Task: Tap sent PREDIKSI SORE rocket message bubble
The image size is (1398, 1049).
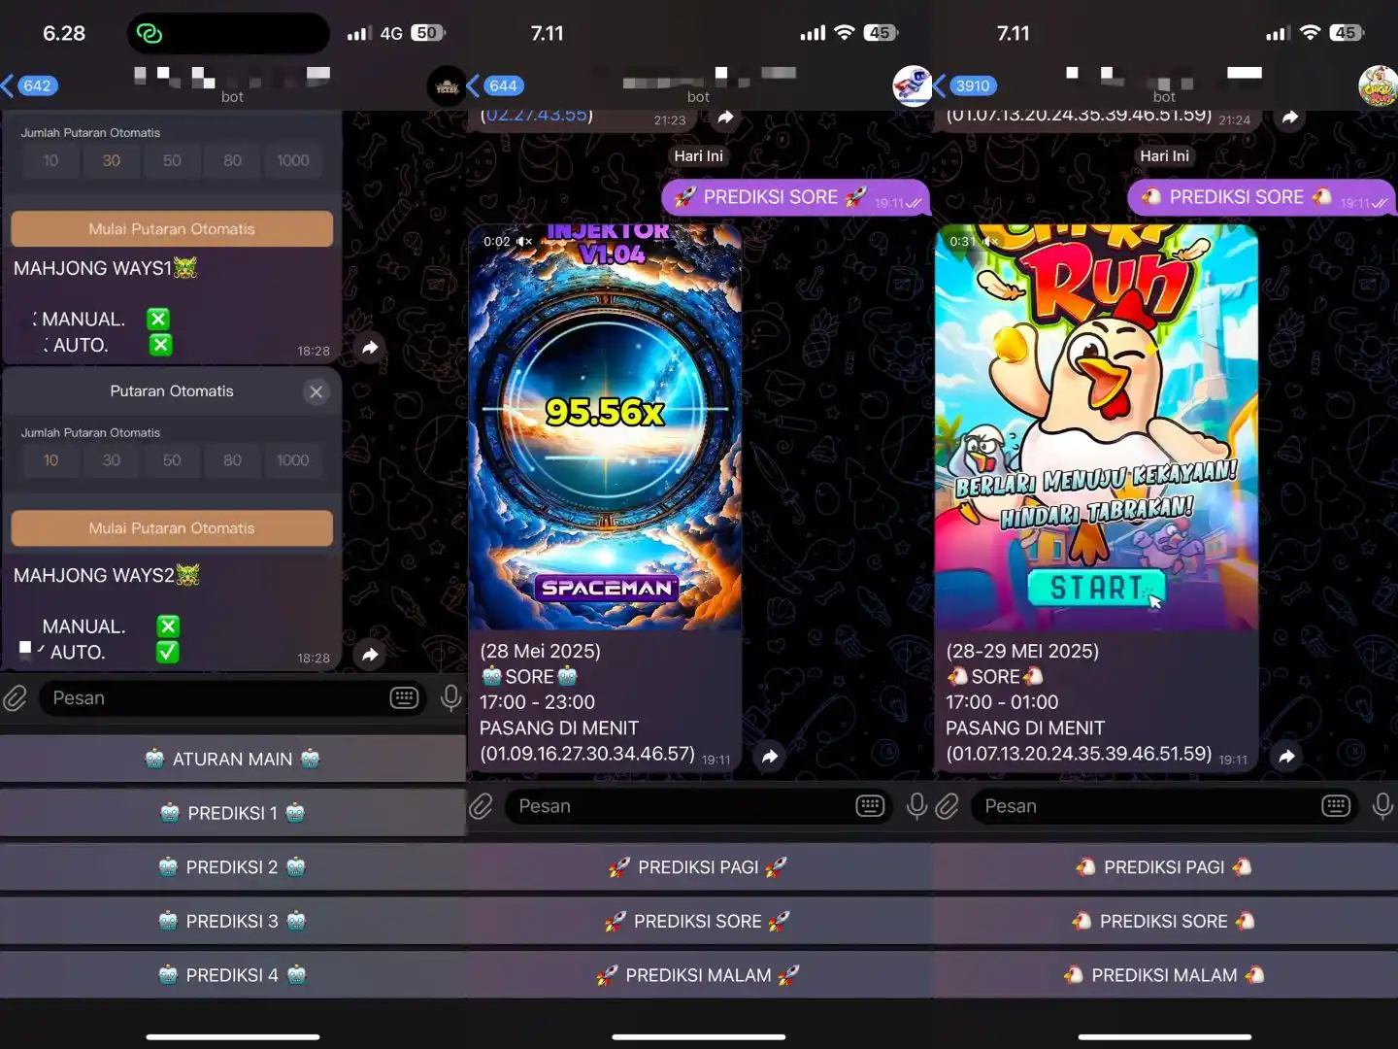Action: pyautogui.click(x=795, y=197)
